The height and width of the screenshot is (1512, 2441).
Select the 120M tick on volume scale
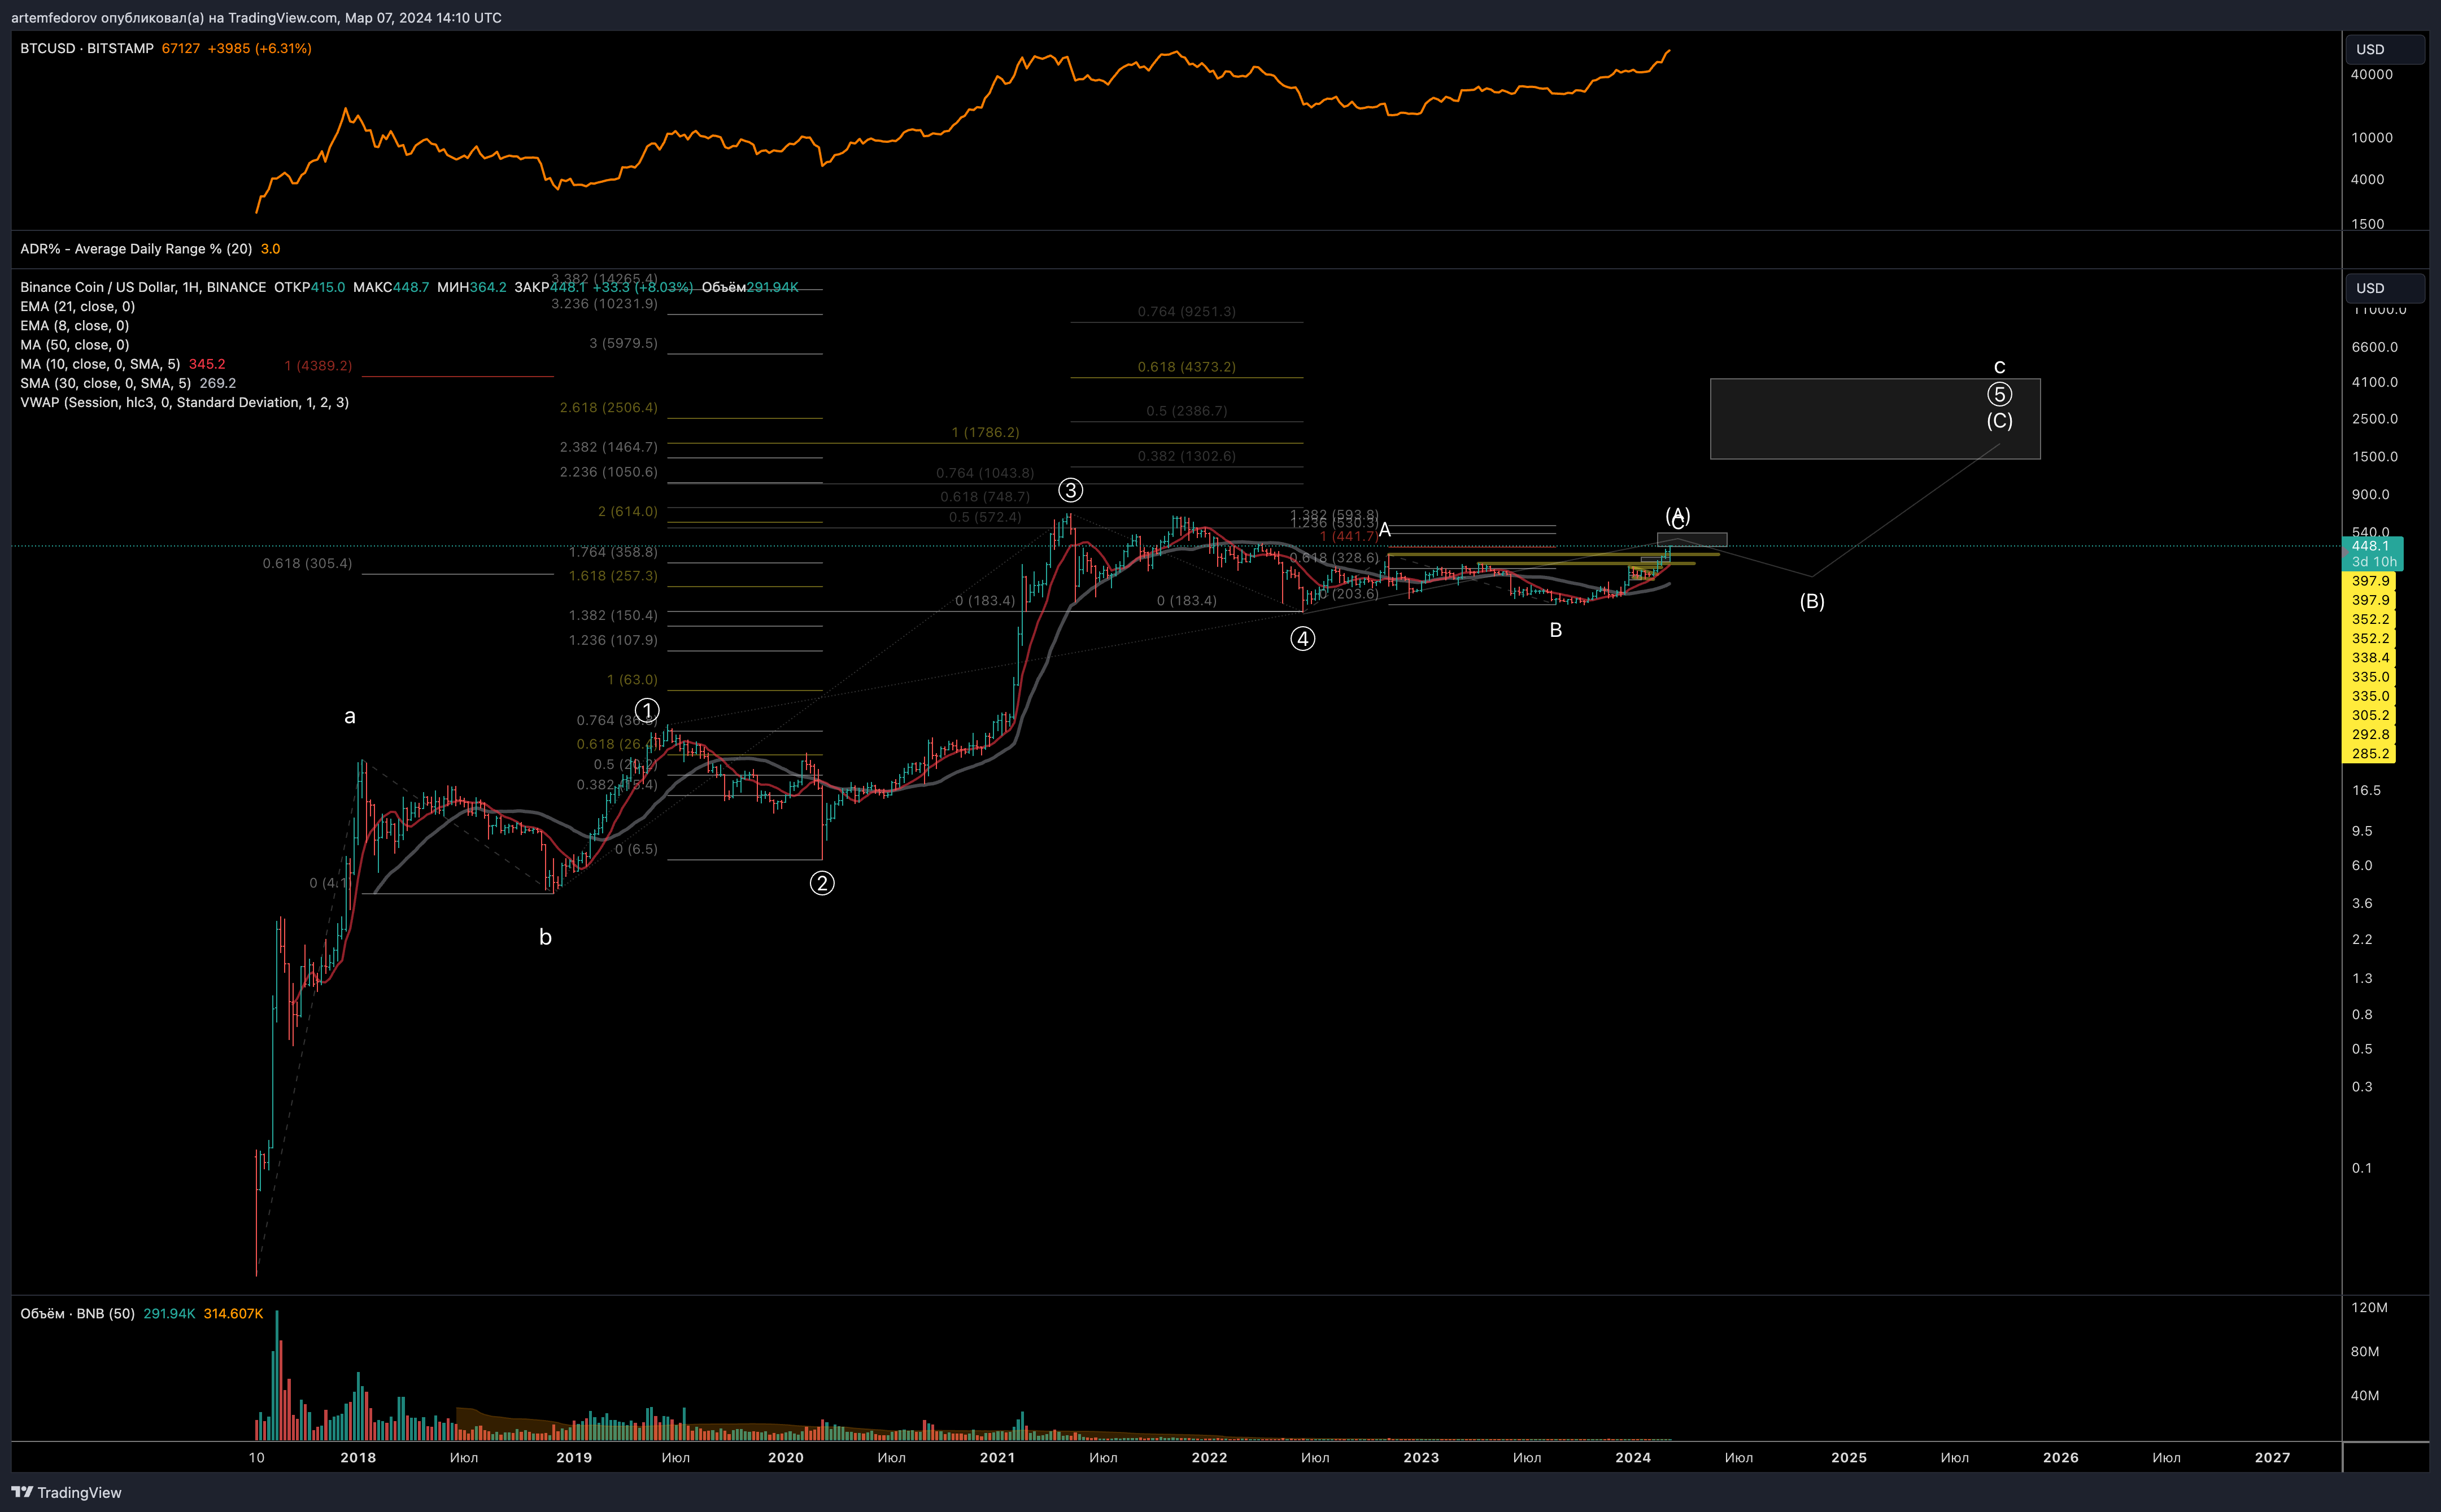[2369, 1307]
